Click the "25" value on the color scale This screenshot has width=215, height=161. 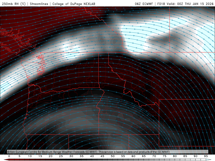(x=61, y=156)
